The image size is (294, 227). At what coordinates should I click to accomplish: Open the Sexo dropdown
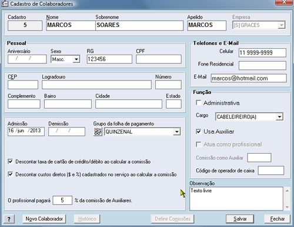[x=76, y=59]
